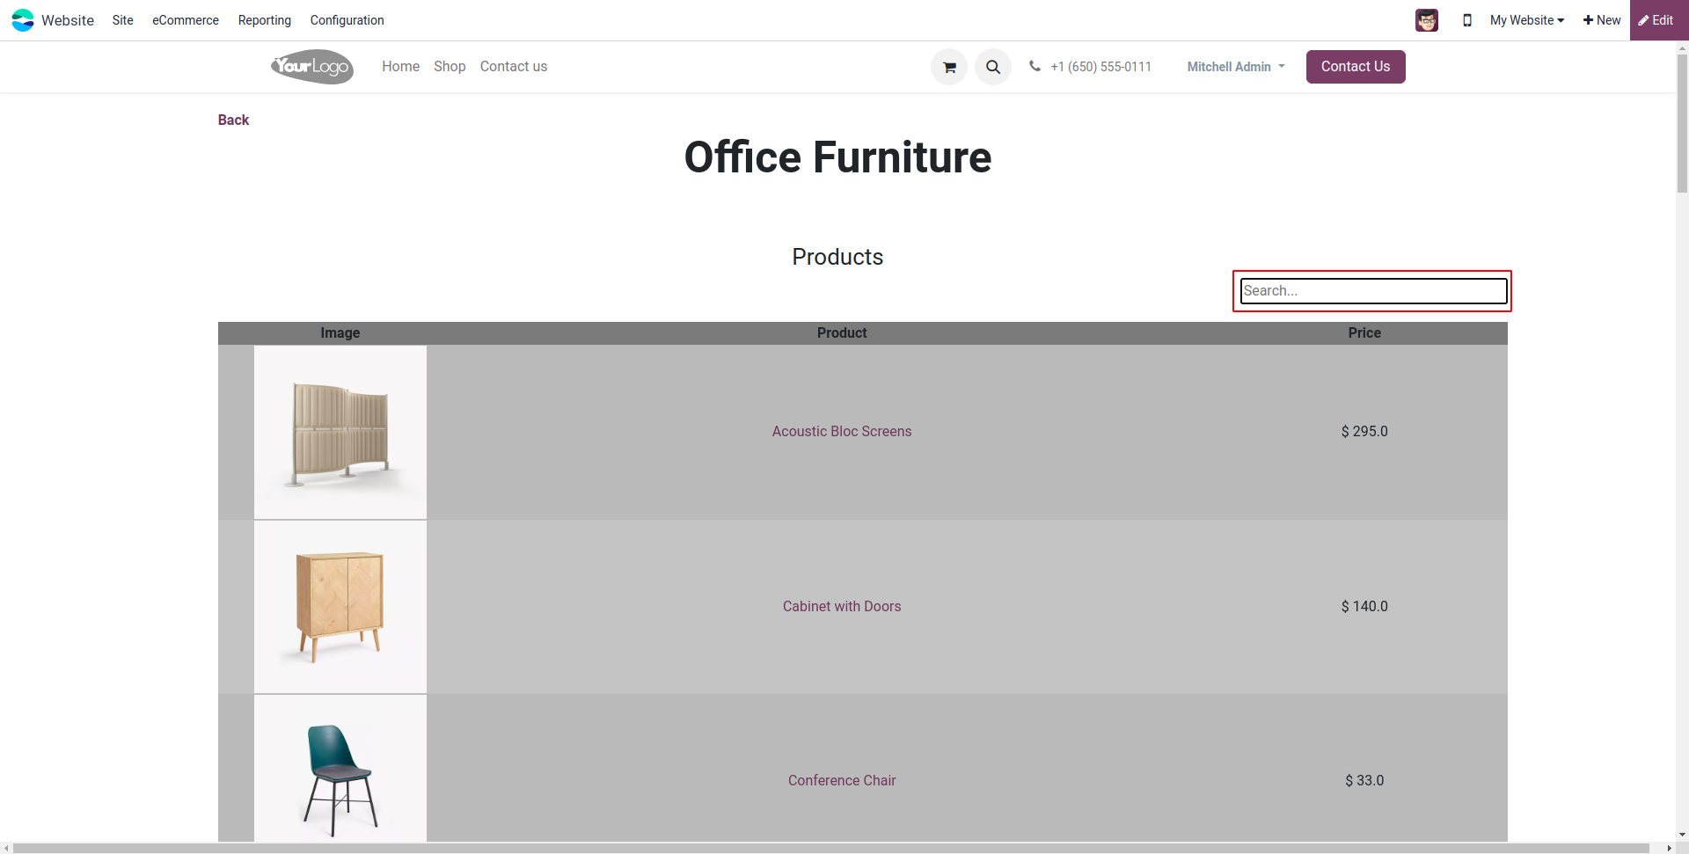
Task: Click the magnifier search icon in header
Action: pyautogui.click(x=993, y=67)
